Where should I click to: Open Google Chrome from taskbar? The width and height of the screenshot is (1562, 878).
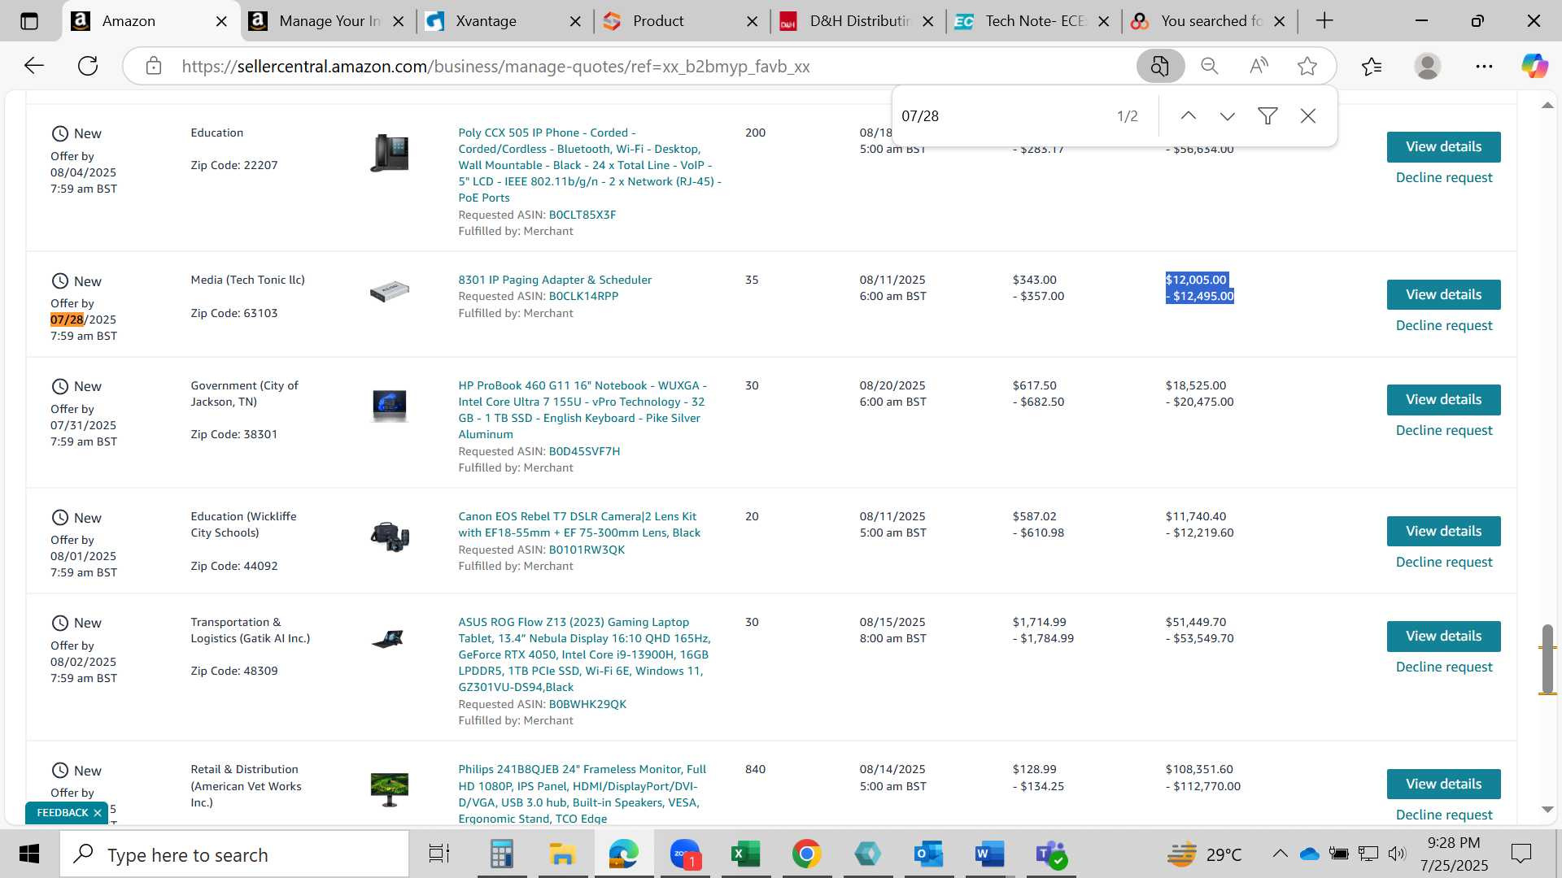[806, 854]
